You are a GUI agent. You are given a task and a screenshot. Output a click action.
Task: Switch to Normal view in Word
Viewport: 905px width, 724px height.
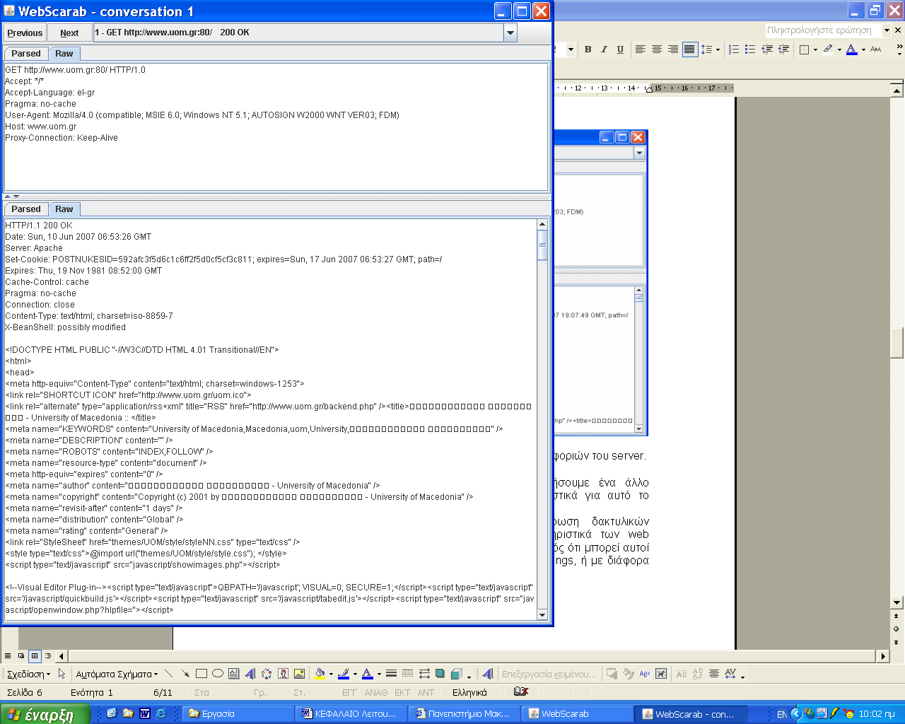coord(8,656)
